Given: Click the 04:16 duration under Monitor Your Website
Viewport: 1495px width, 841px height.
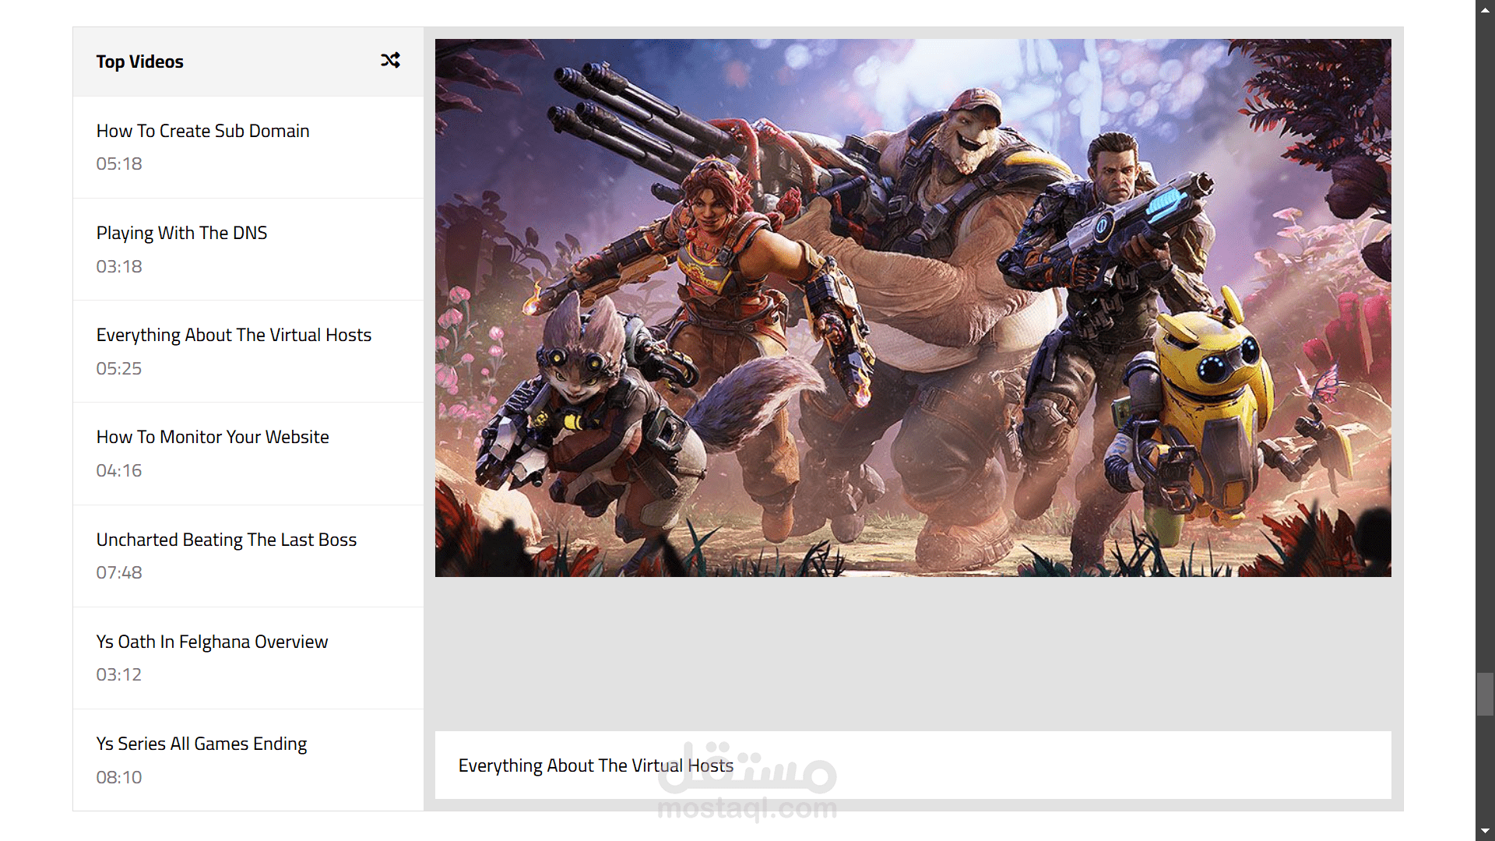Looking at the screenshot, I should 119,470.
